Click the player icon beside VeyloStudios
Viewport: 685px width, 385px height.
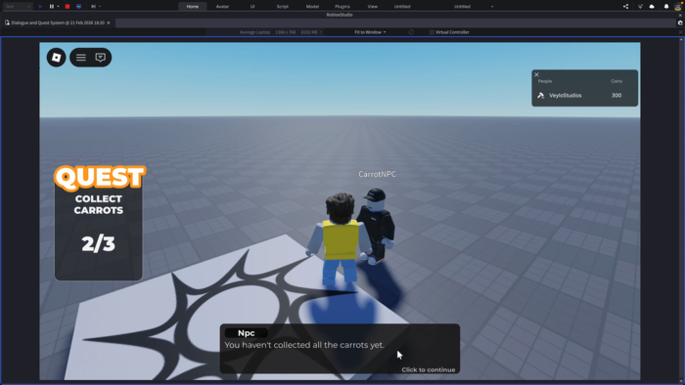pos(541,96)
